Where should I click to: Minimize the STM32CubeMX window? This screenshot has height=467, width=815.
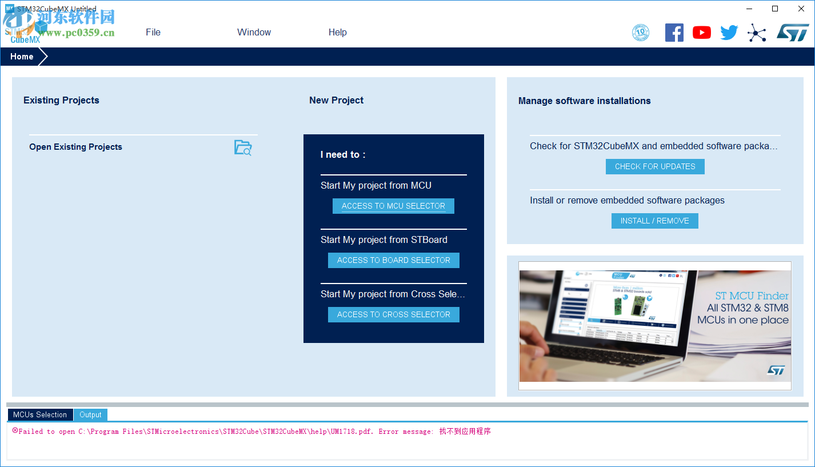point(749,9)
